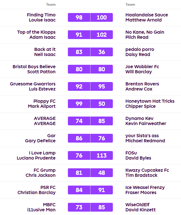Click the Haalandaise Sauce team name
181x215 pixels.
146,15
